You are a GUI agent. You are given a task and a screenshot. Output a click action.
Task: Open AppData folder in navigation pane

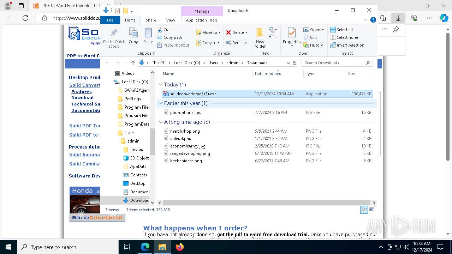point(135,167)
